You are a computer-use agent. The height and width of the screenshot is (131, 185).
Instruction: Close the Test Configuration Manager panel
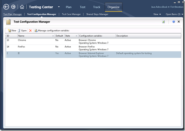(x=179, y=21)
